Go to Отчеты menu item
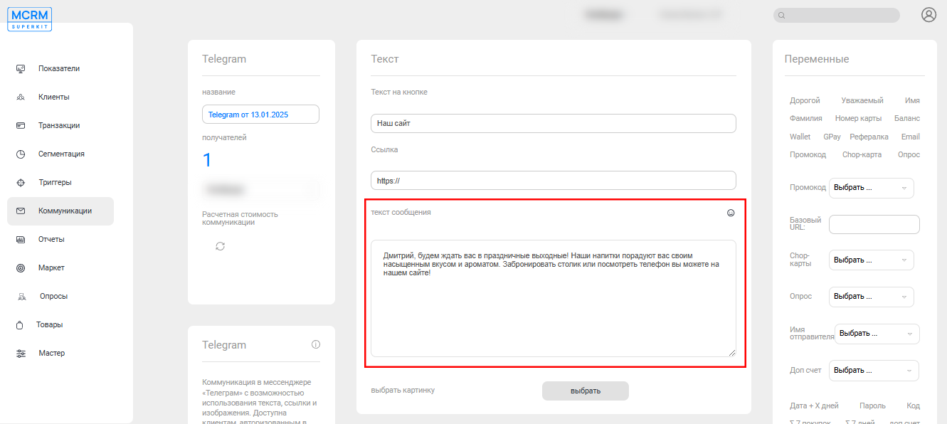Screen dimensions: 947x424 click(51, 240)
